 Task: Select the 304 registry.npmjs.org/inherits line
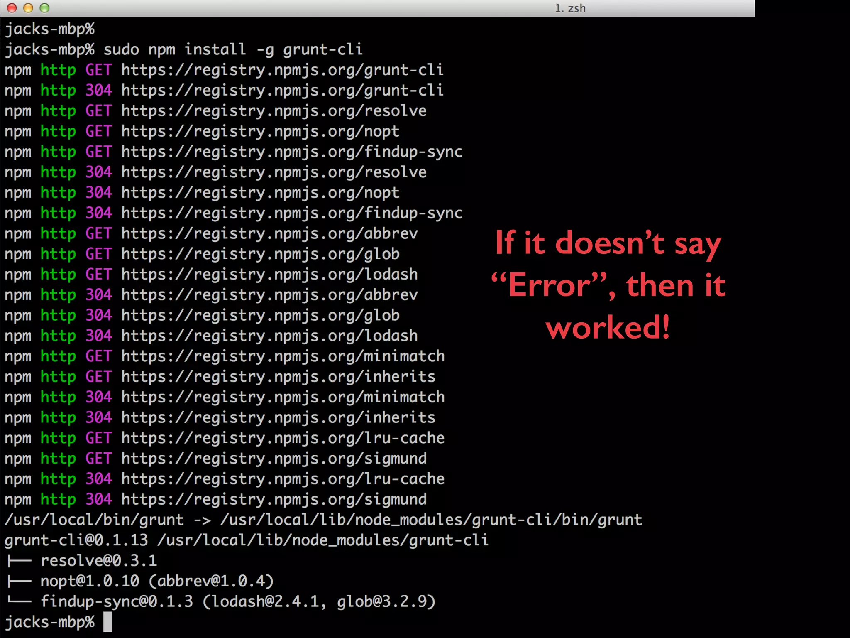coord(220,417)
